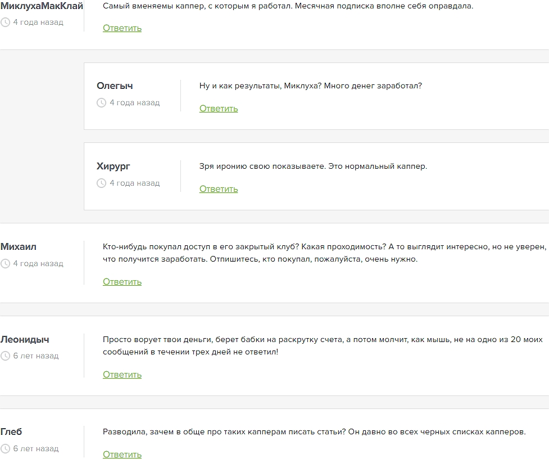Click the commenter name Леонидыч
The image size is (549, 463).
(25, 339)
